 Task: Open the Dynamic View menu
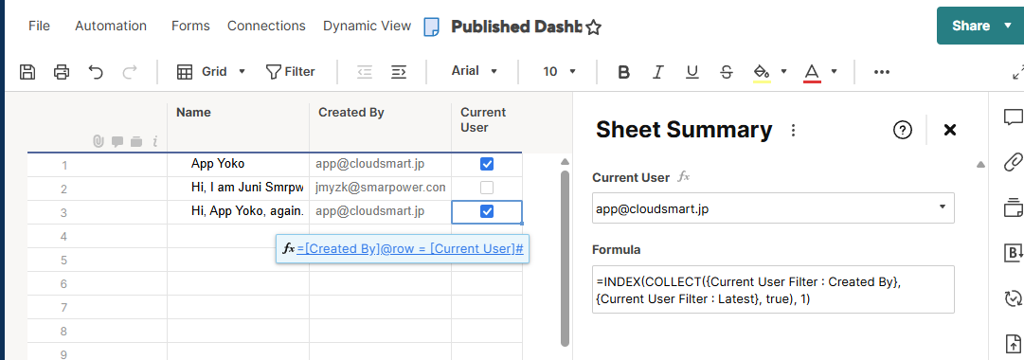tap(367, 27)
